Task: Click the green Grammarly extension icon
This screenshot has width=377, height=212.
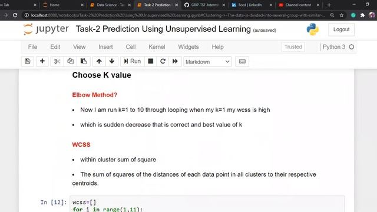Action: coord(353,15)
